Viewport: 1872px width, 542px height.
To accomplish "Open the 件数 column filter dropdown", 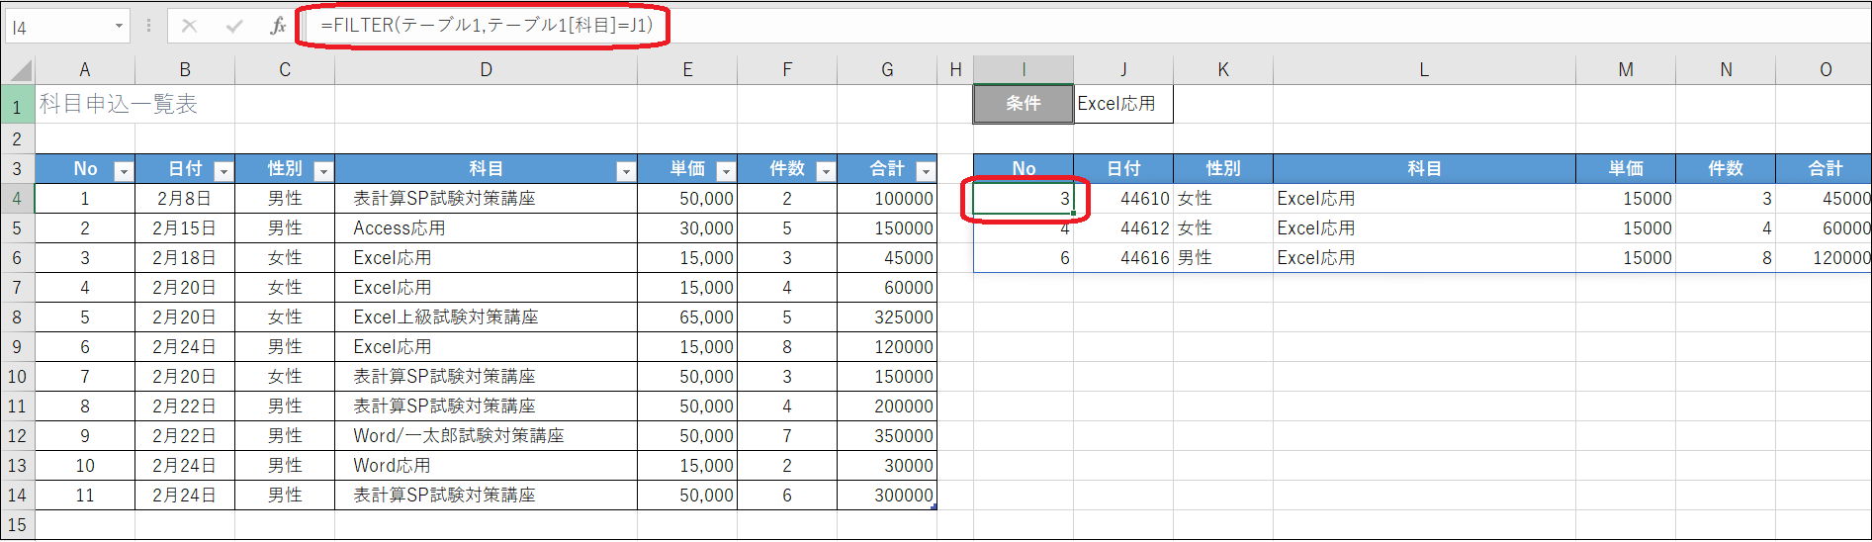I will click(x=826, y=171).
